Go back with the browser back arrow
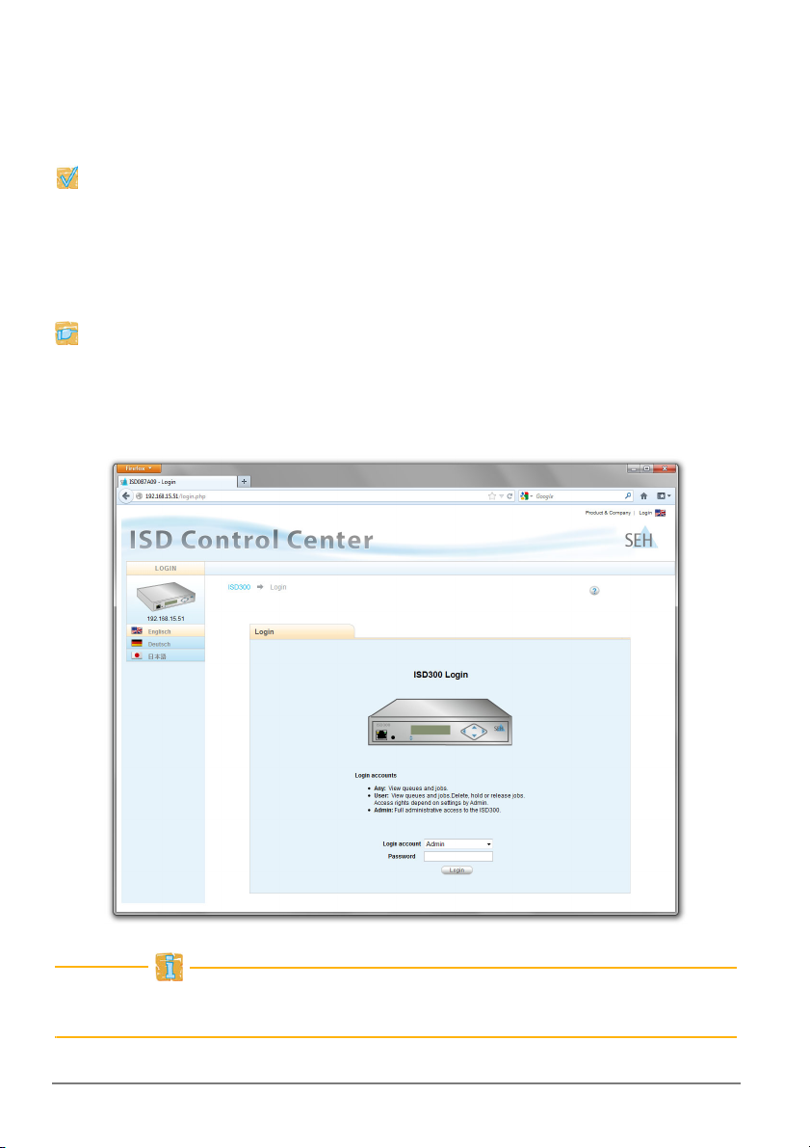The height and width of the screenshot is (1148, 810). pyautogui.click(x=126, y=495)
